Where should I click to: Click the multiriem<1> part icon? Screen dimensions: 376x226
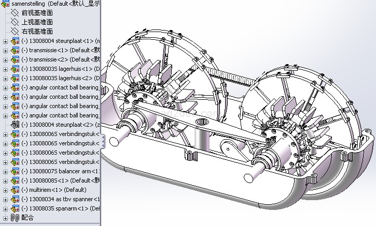coord(15,190)
